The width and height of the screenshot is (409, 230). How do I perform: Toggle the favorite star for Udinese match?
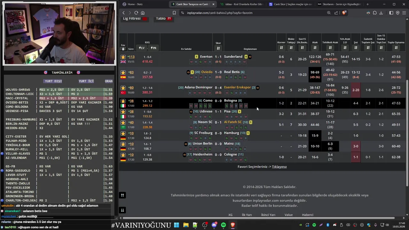tap(123, 112)
